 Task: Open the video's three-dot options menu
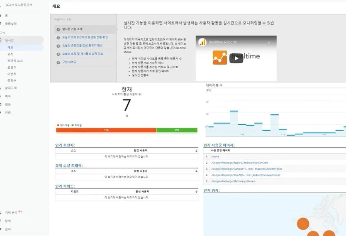[269, 42]
